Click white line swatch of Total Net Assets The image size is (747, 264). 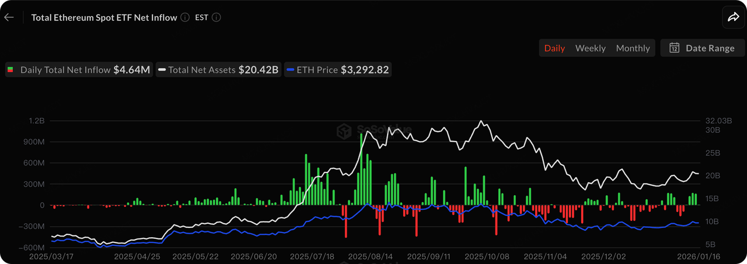162,70
